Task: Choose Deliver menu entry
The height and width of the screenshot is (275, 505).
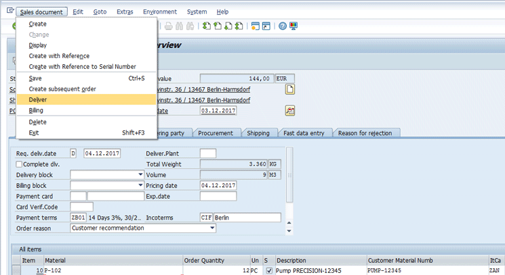Action: point(86,99)
